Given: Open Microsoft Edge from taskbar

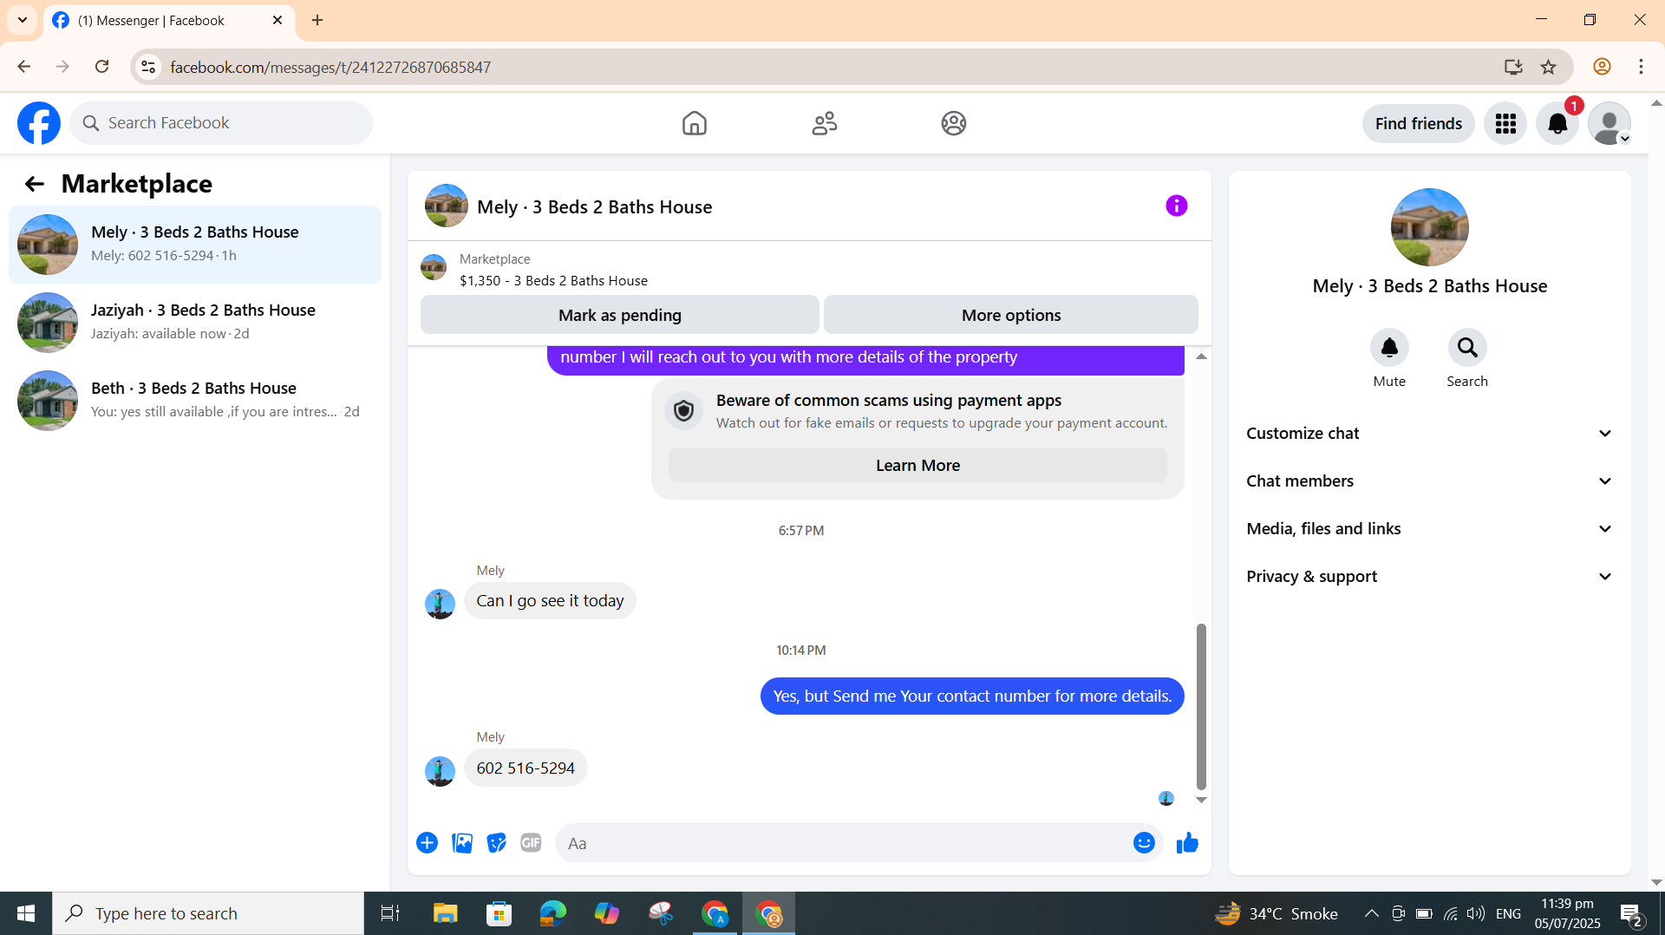Looking at the screenshot, I should (552, 913).
